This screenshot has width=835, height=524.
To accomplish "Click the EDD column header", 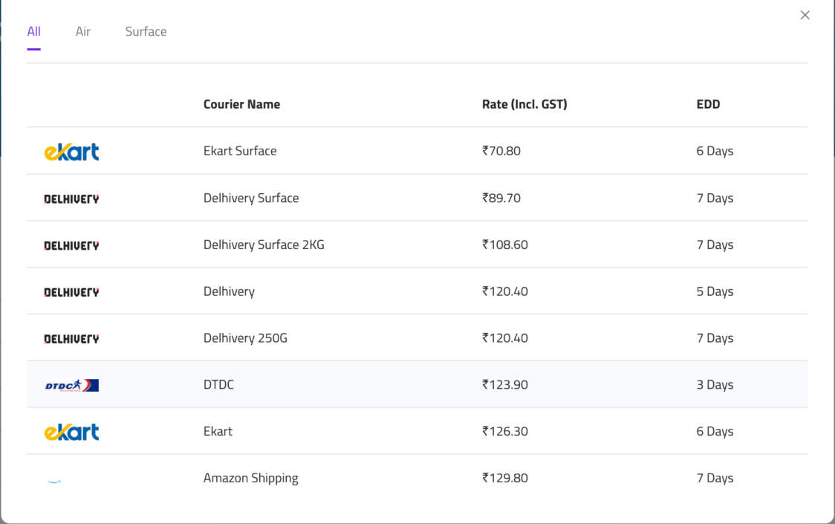I will coord(708,104).
